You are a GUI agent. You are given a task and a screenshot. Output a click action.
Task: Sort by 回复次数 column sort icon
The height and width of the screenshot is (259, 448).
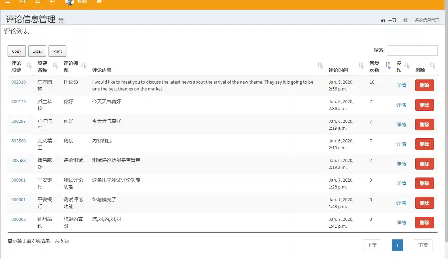[x=387, y=65]
